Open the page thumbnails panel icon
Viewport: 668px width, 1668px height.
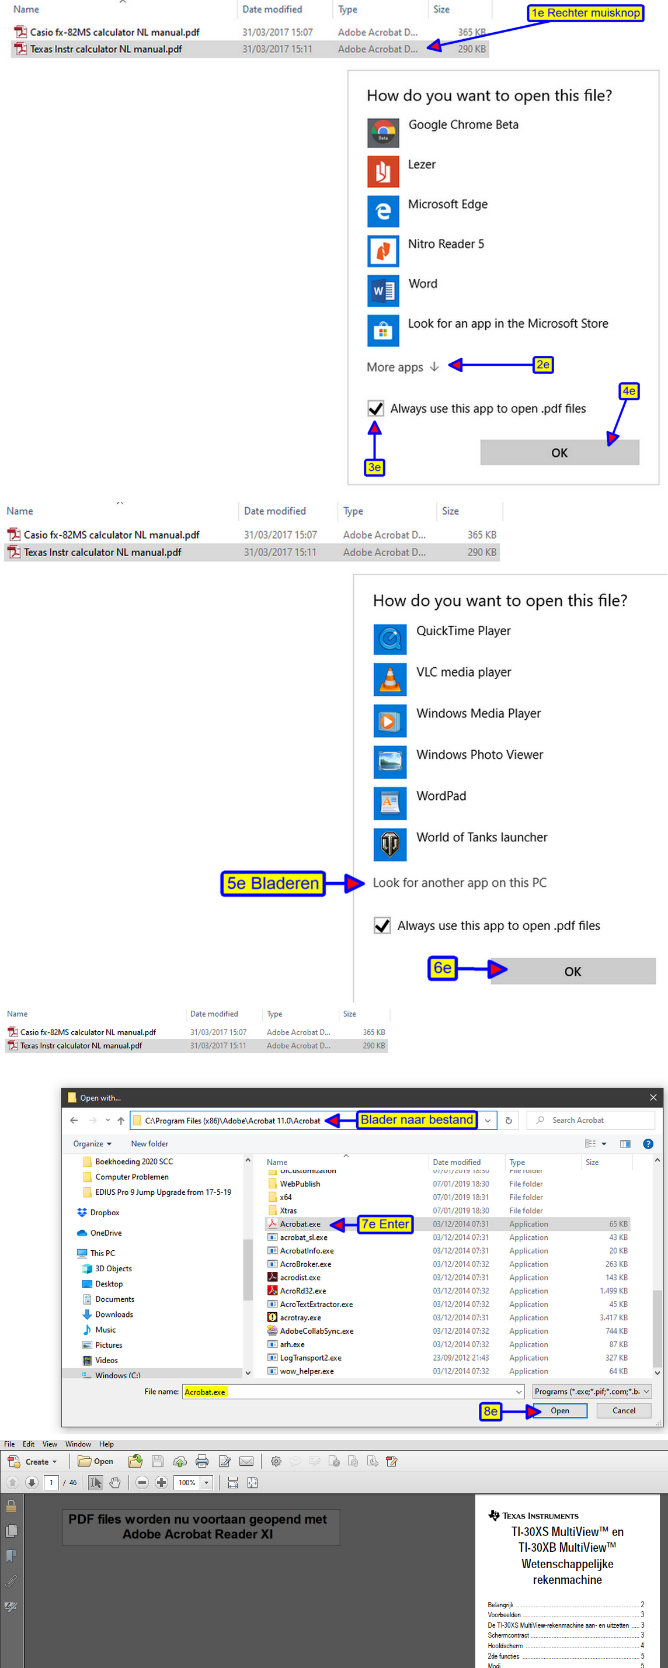pos(11,1531)
